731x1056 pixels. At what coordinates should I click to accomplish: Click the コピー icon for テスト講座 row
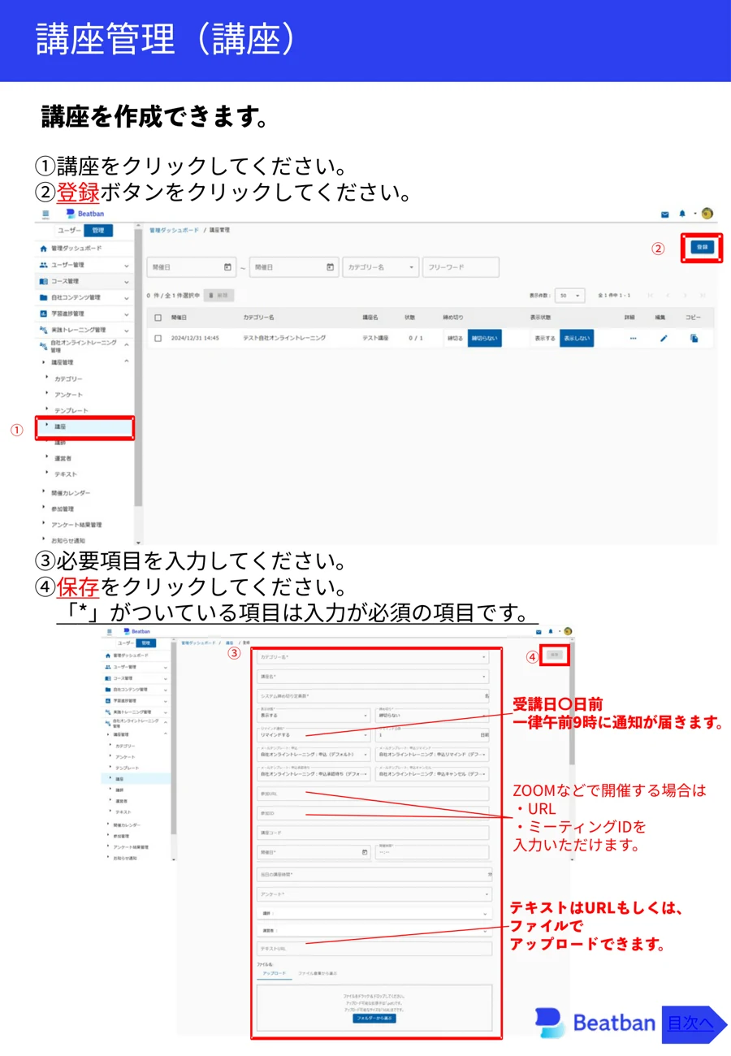pos(694,338)
